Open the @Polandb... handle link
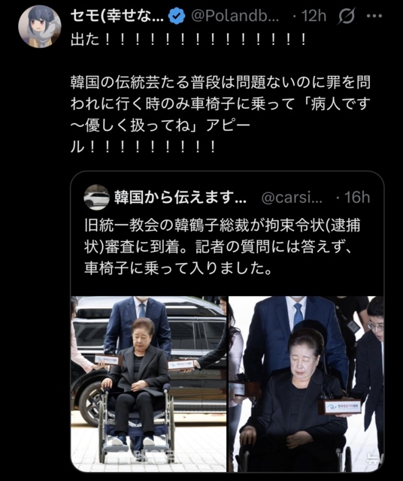This screenshot has width=403, height=481. coord(235,16)
